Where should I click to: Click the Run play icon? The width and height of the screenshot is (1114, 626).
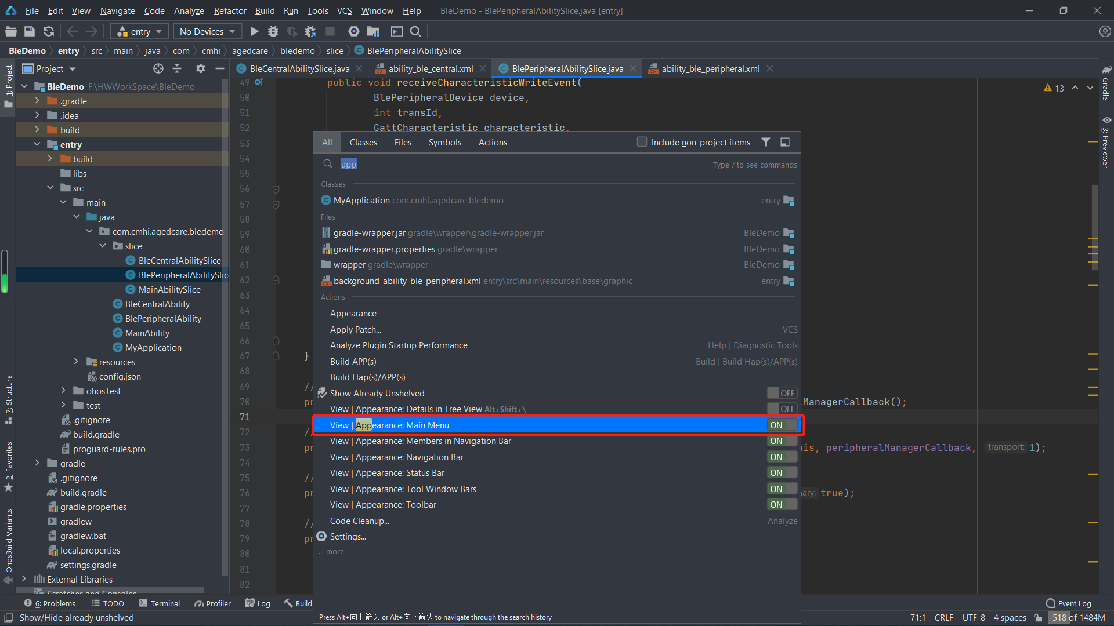(x=254, y=31)
